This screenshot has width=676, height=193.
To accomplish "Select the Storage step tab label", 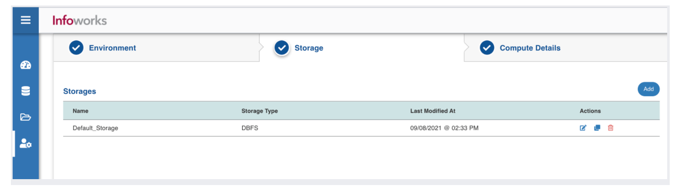I will tap(309, 48).
